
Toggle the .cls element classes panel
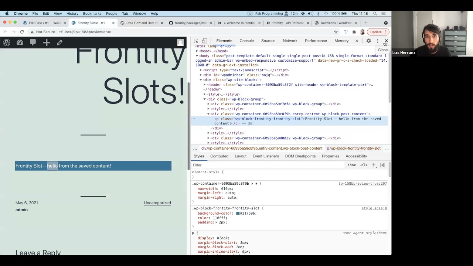[364, 165]
